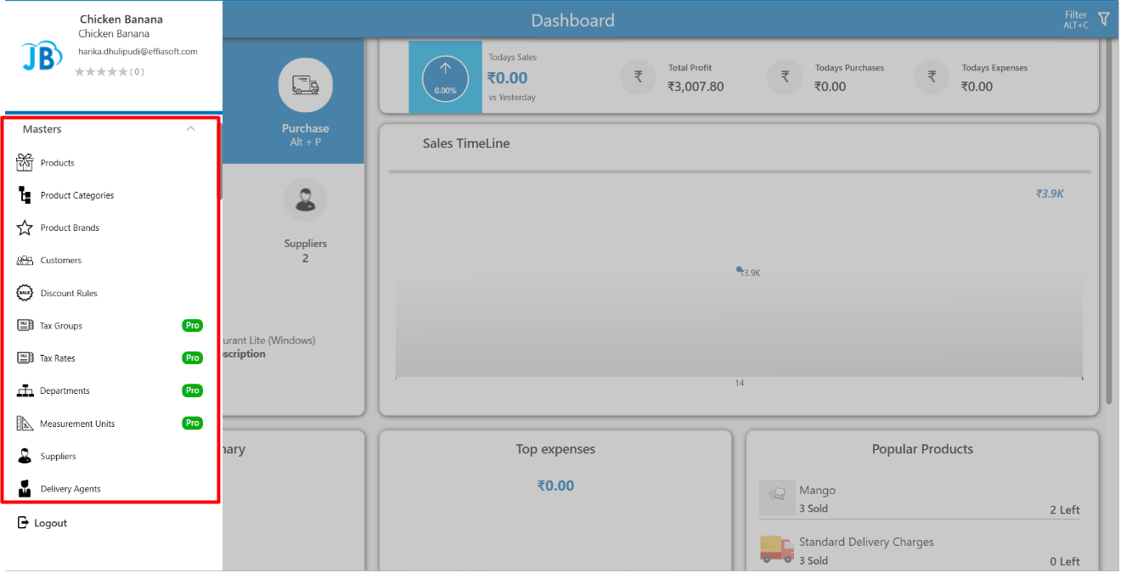Click the Customers group icon
Screen dimensions: 1121x573
(25, 261)
